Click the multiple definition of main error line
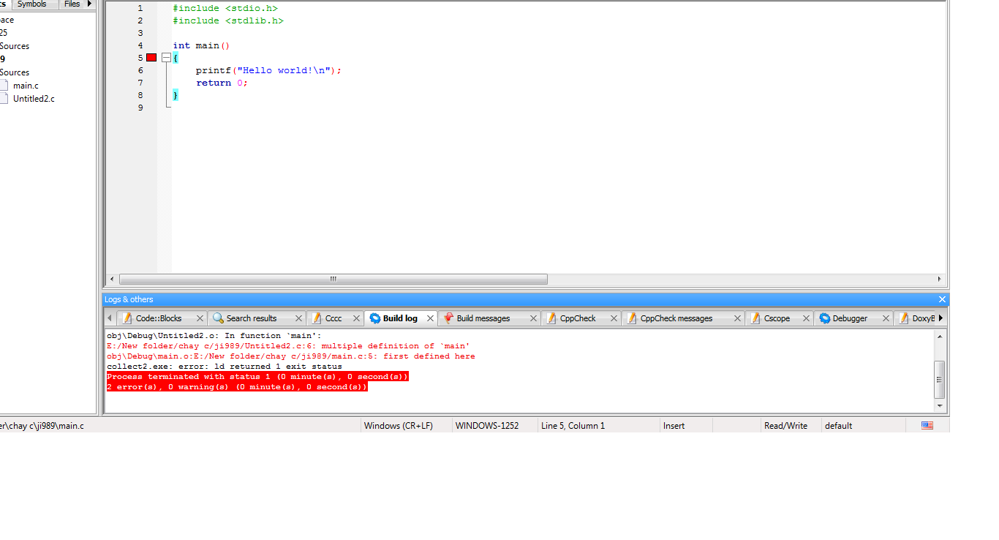999x540 pixels. point(288,346)
